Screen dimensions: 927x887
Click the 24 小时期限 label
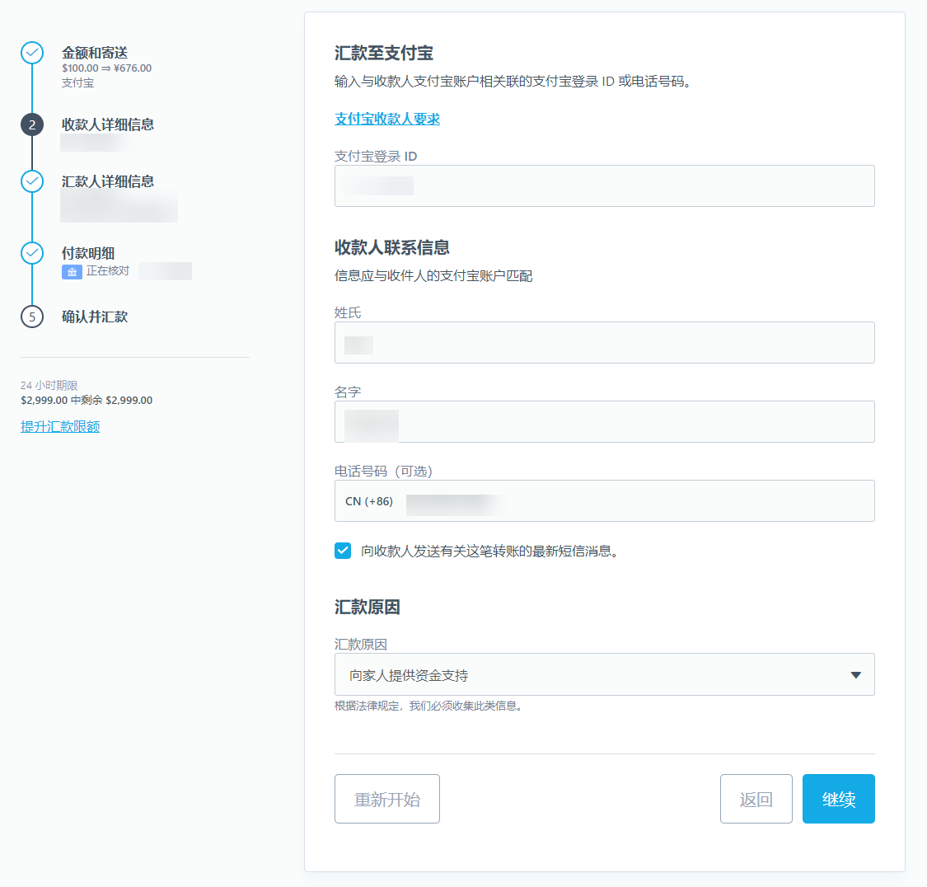[49, 386]
